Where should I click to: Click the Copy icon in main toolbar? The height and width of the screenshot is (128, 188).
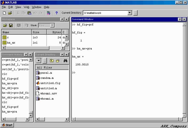[x=23, y=13]
